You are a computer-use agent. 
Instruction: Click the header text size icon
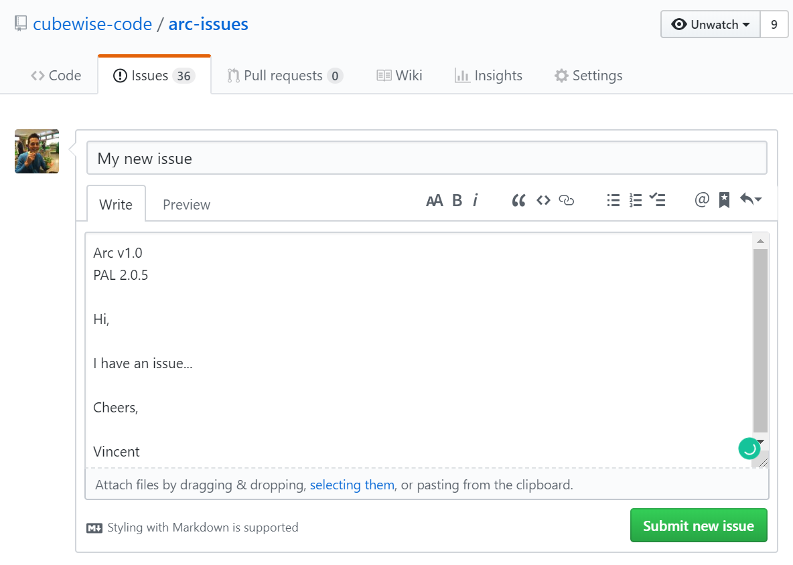[x=434, y=200]
